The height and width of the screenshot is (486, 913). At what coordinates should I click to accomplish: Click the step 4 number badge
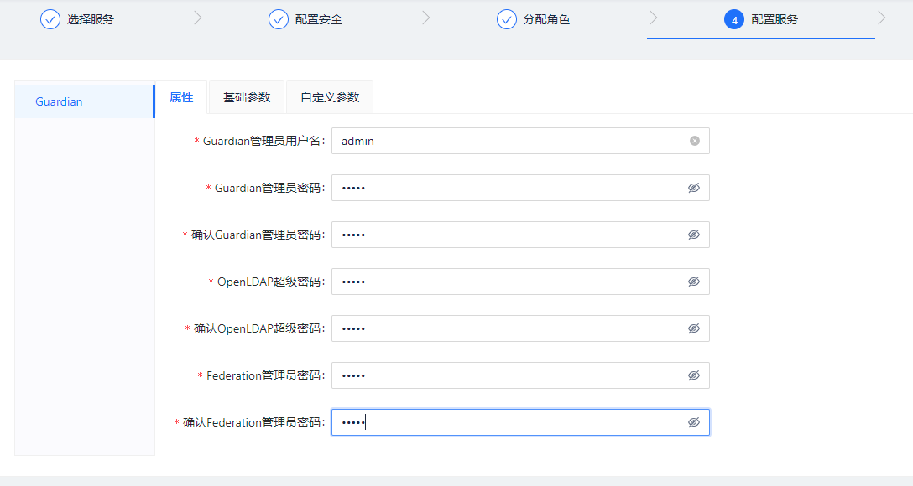click(x=734, y=19)
